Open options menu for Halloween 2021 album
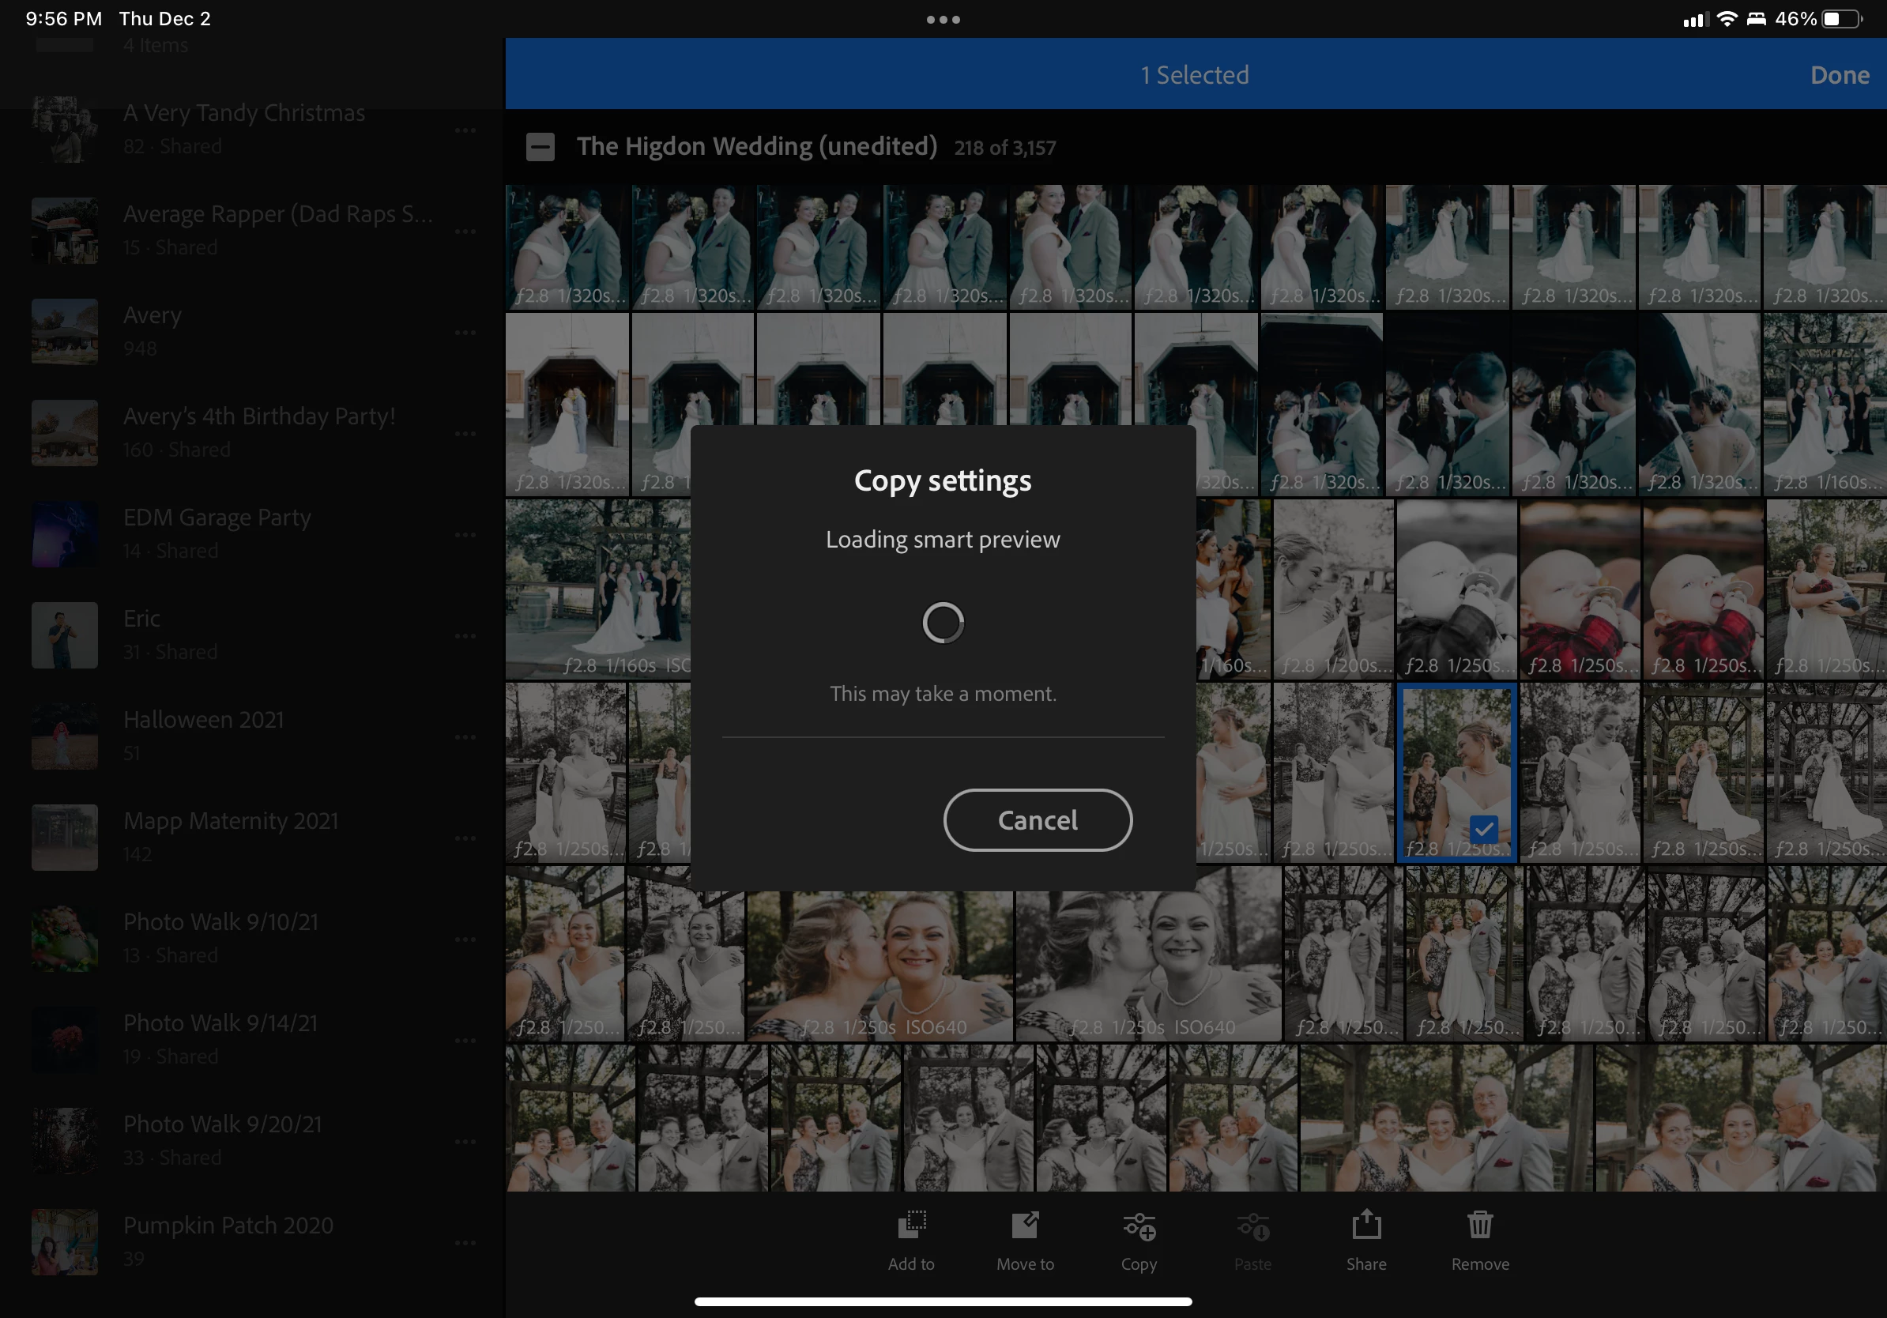Viewport: 1887px width, 1318px height. pos(465,737)
